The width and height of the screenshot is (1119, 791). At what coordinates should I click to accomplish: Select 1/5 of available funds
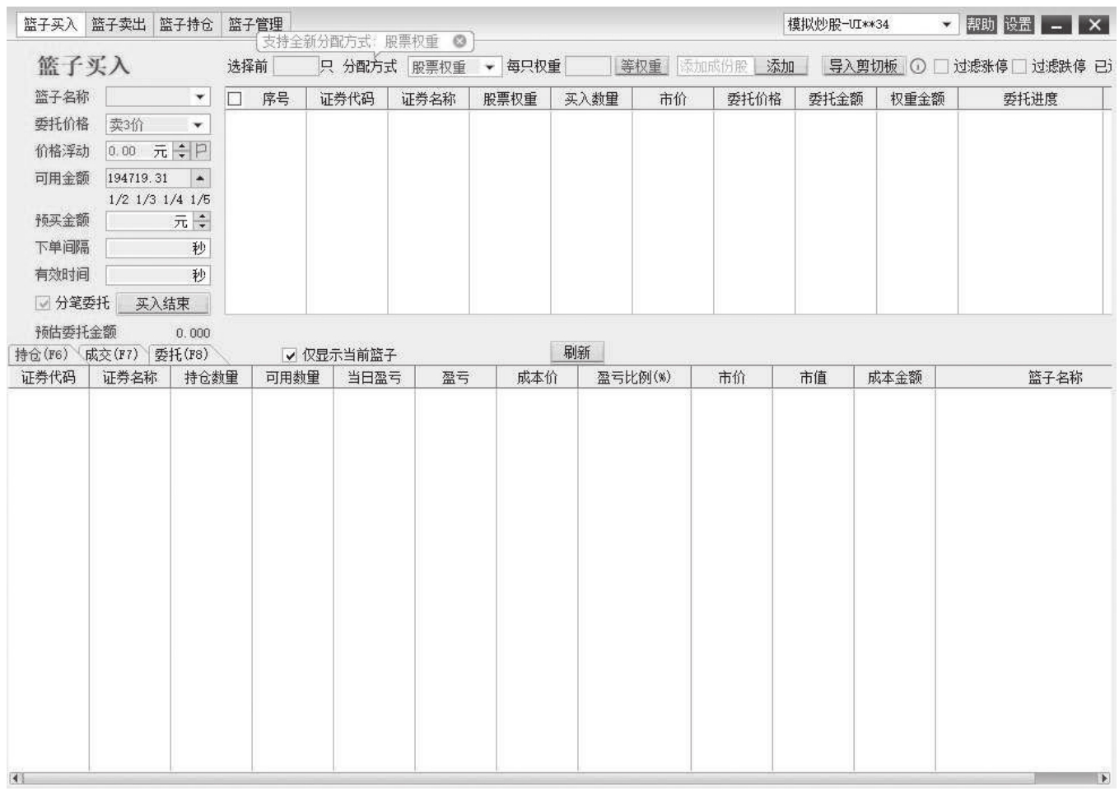[200, 200]
